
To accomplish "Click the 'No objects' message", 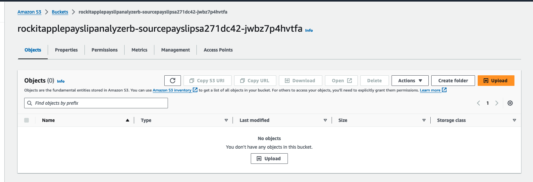I will [x=269, y=138].
